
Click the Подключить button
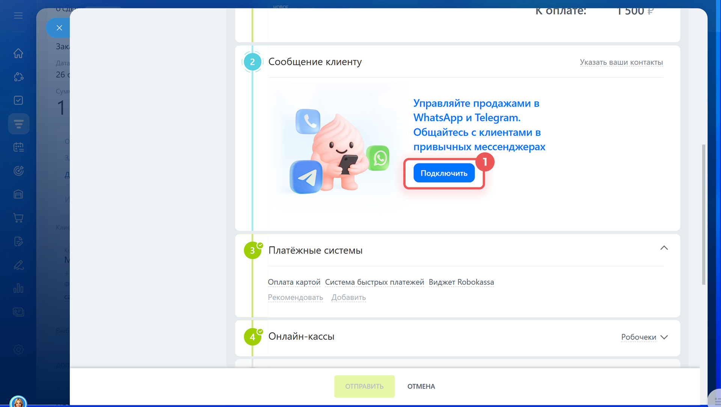pos(443,173)
